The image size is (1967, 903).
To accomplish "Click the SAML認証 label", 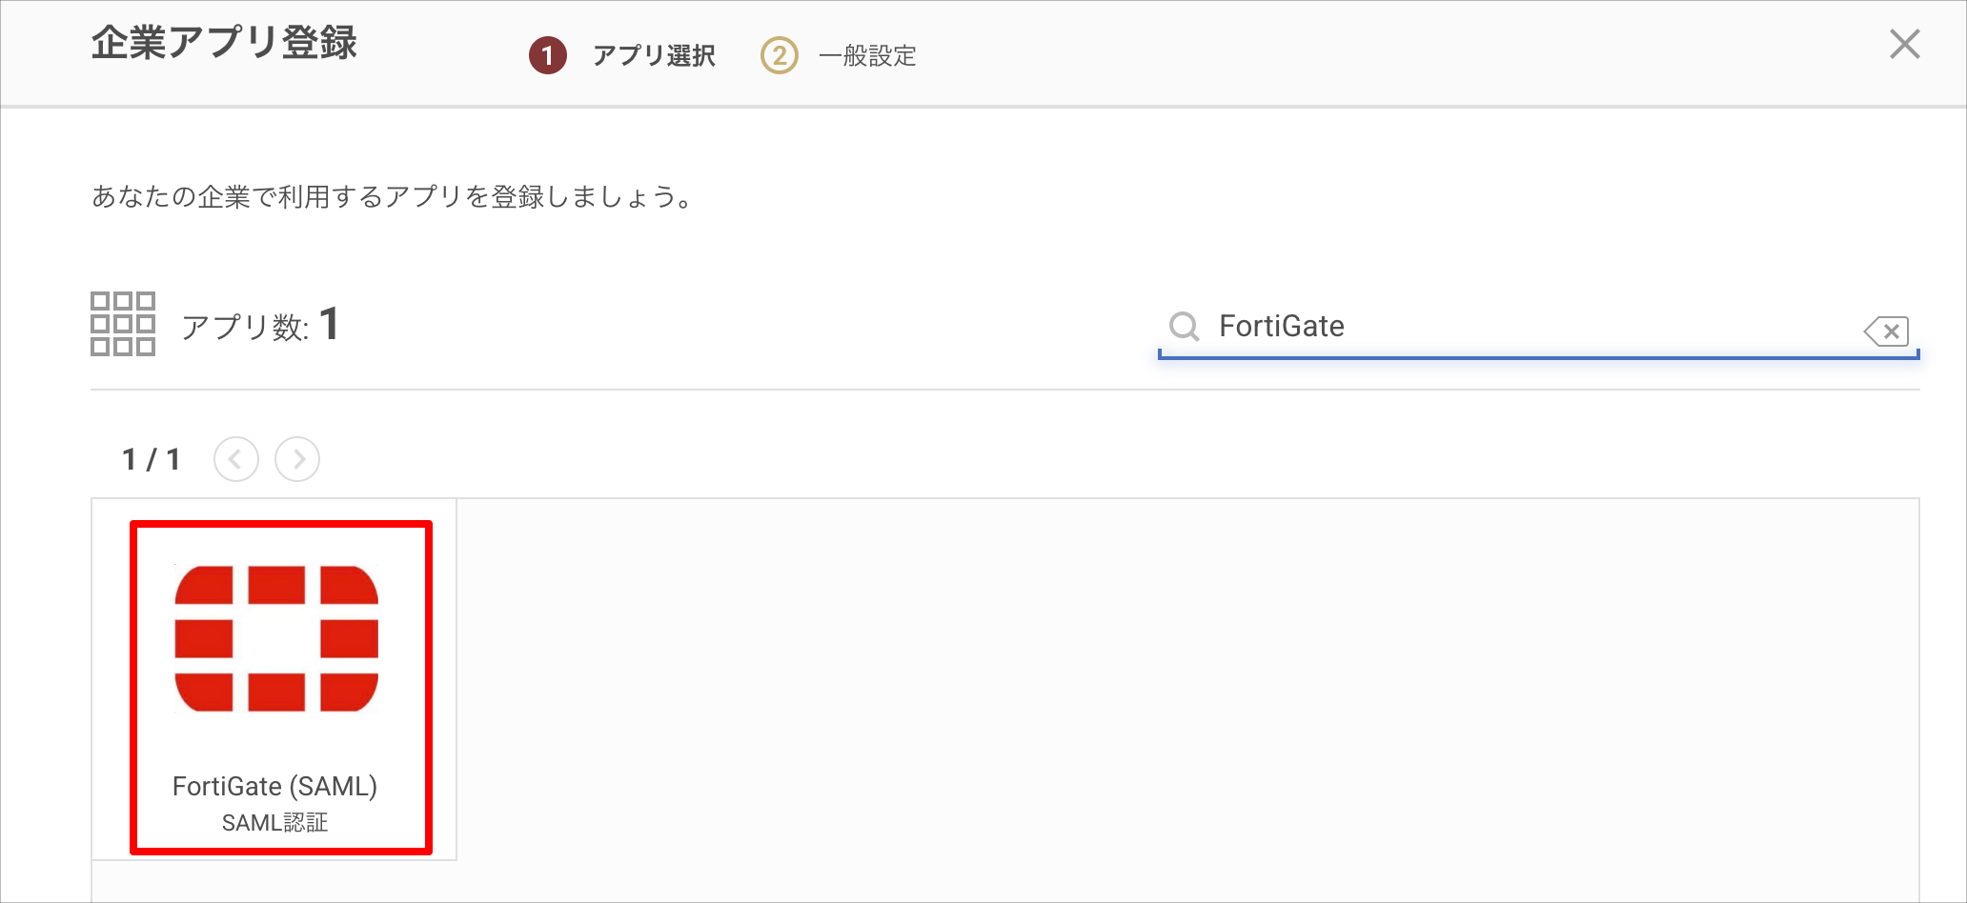I will point(274,823).
